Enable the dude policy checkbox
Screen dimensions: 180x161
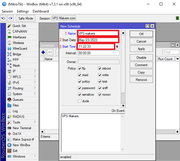click(79, 101)
